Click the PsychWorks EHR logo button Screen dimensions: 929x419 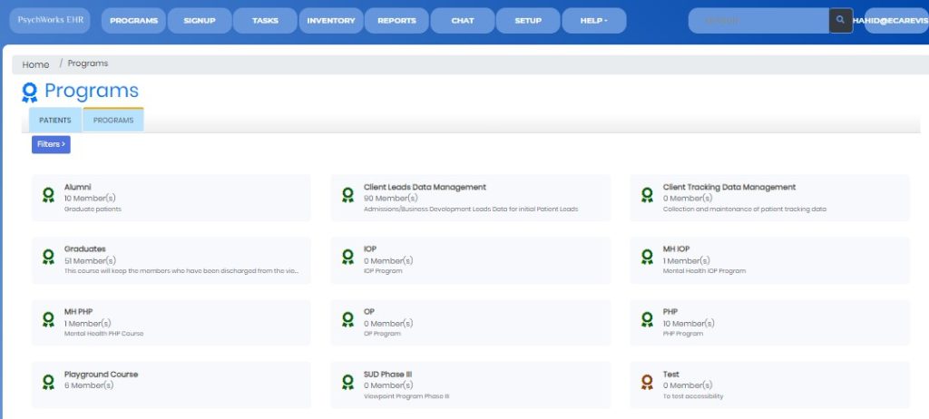pos(50,20)
